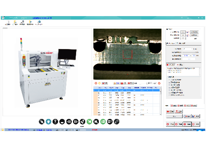Click the mouse pointer round icon at toolbar end
The width and height of the screenshot is (206, 157).
pos(117,122)
